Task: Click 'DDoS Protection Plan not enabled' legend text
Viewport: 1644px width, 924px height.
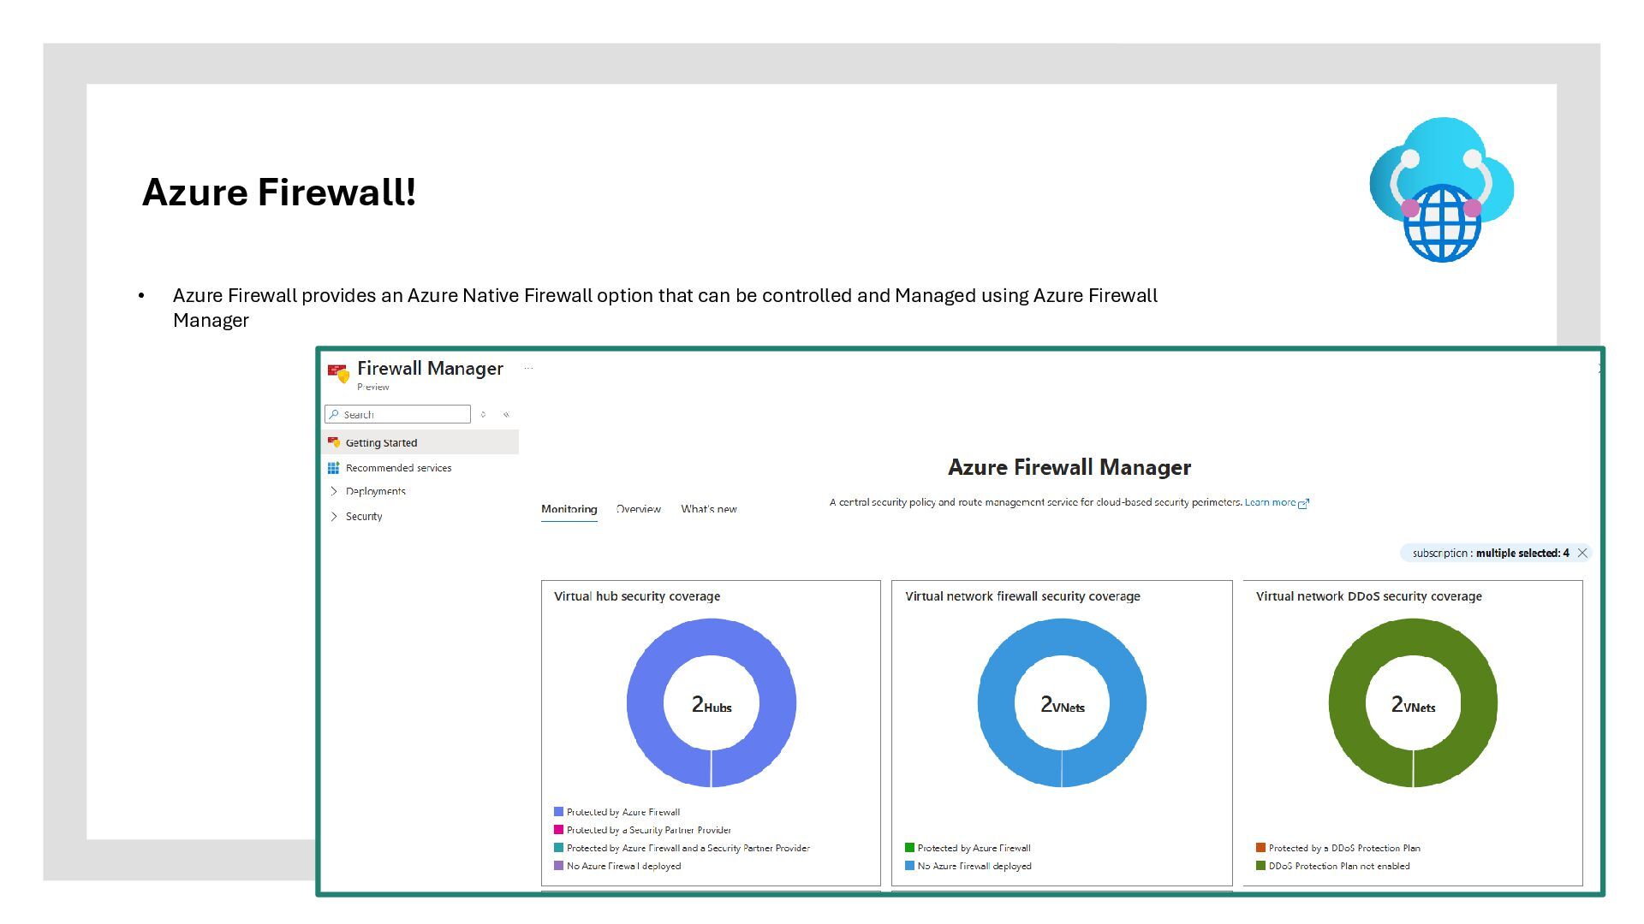Action: 1339,866
